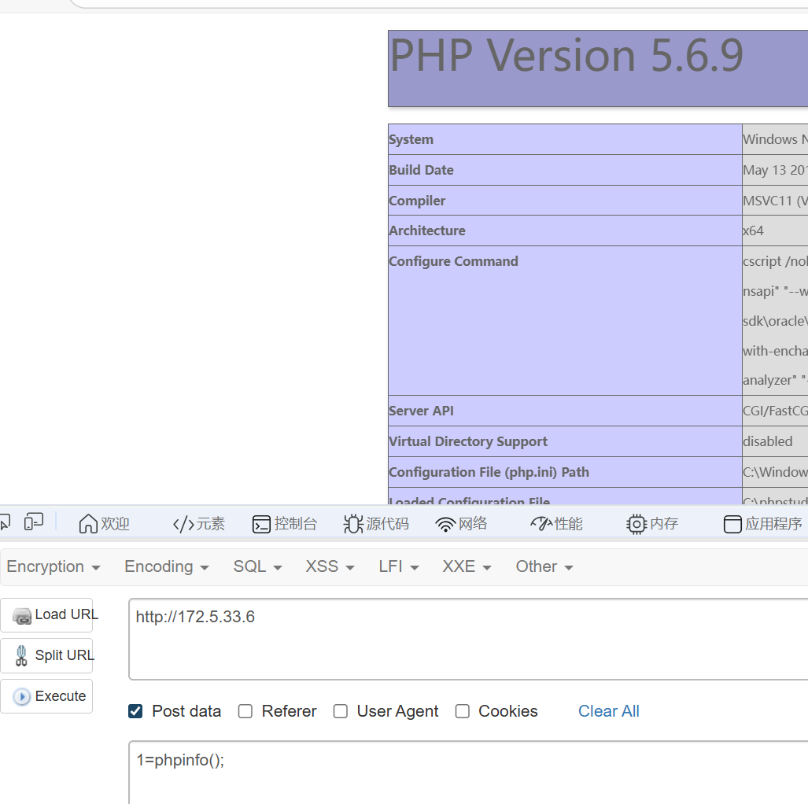Expand the LFI dropdown menu

click(x=398, y=566)
